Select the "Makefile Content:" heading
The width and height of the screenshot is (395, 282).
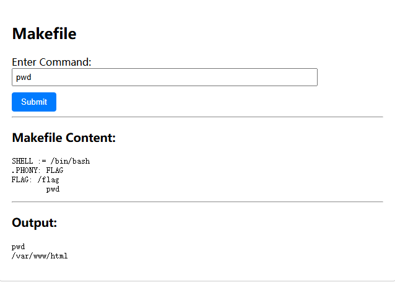tap(64, 138)
